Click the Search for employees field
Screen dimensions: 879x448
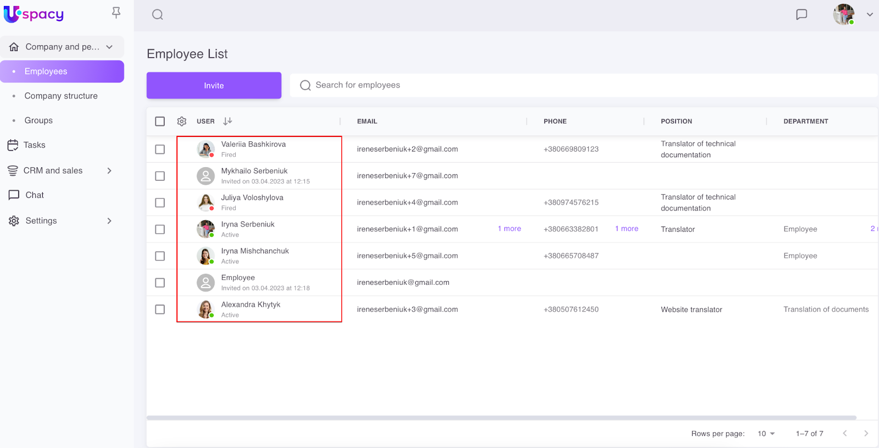pos(582,85)
